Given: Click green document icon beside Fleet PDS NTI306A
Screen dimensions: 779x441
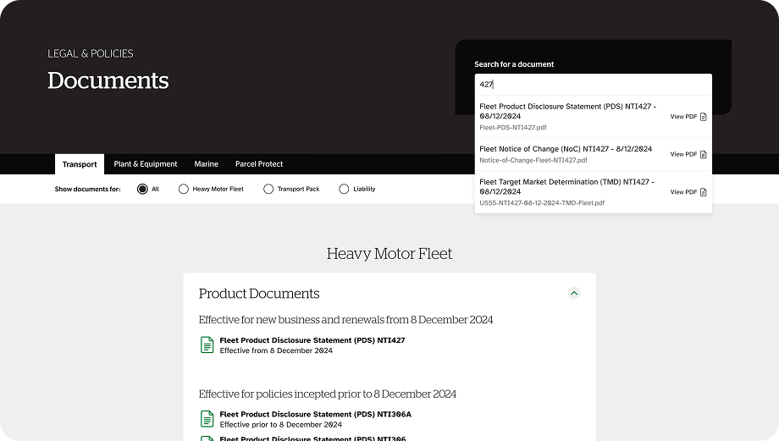Looking at the screenshot, I should (207, 419).
